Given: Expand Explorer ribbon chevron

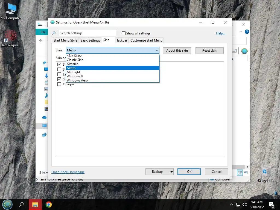Looking at the screenshot, I should pos(241,32).
